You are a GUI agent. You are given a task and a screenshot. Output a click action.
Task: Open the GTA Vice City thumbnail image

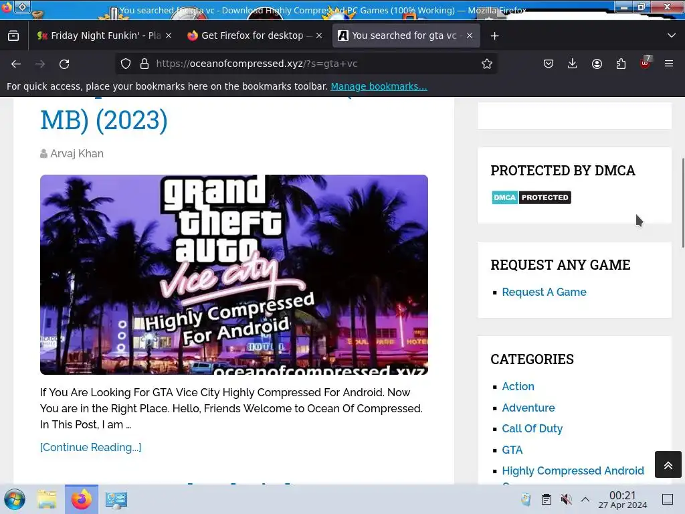tap(233, 274)
